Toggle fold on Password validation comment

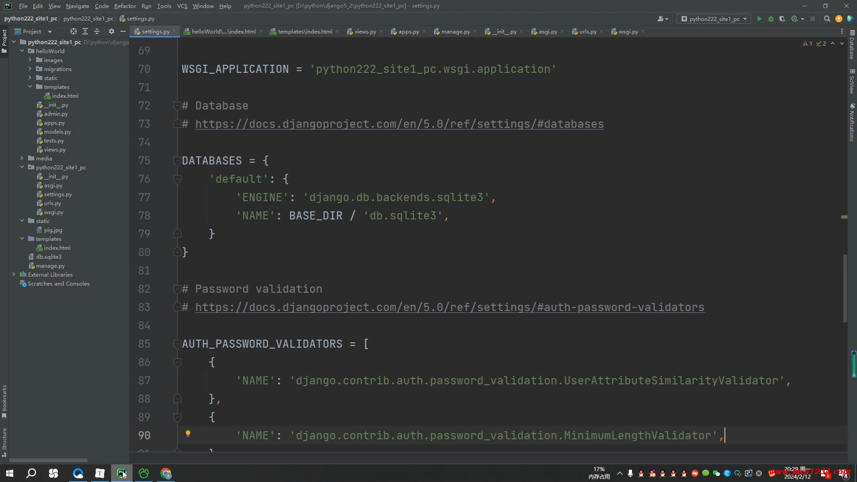point(177,289)
